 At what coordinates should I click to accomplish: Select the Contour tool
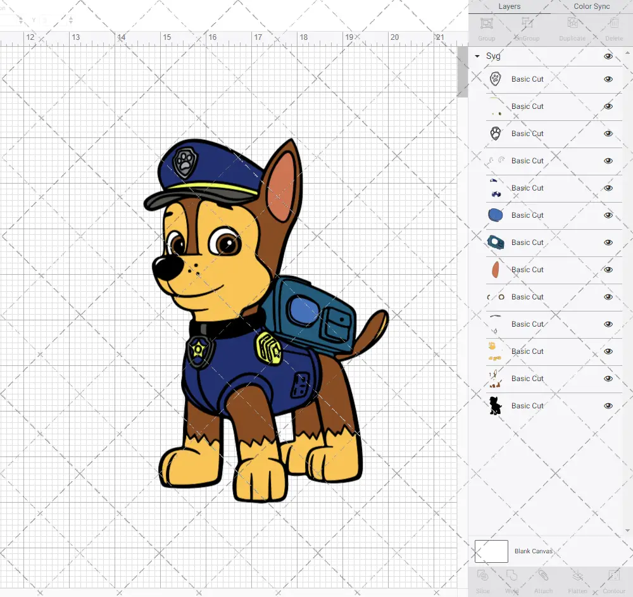[613, 575]
